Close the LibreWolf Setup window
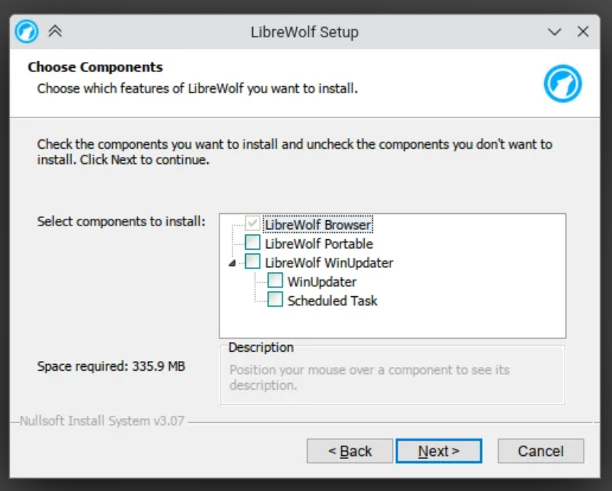The height and width of the screenshot is (491, 612). pyautogui.click(x=583, y=32)
